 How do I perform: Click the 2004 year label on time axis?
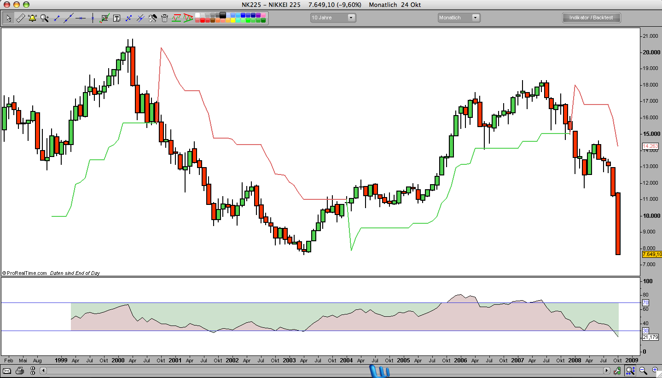click(x=347, y=360)
